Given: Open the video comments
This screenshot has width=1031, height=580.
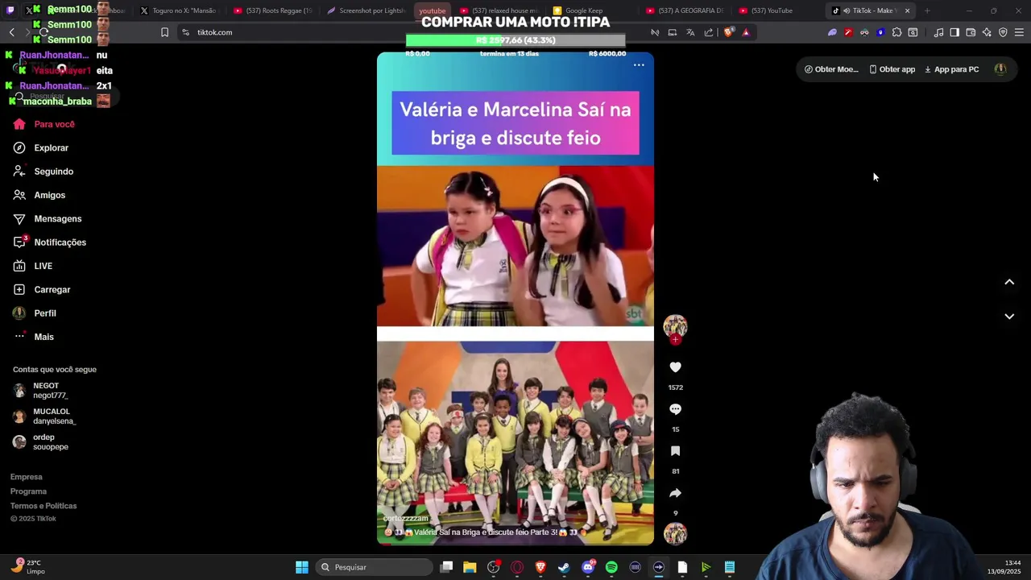Looking at the screenshot, I should [x=675, y=409].
